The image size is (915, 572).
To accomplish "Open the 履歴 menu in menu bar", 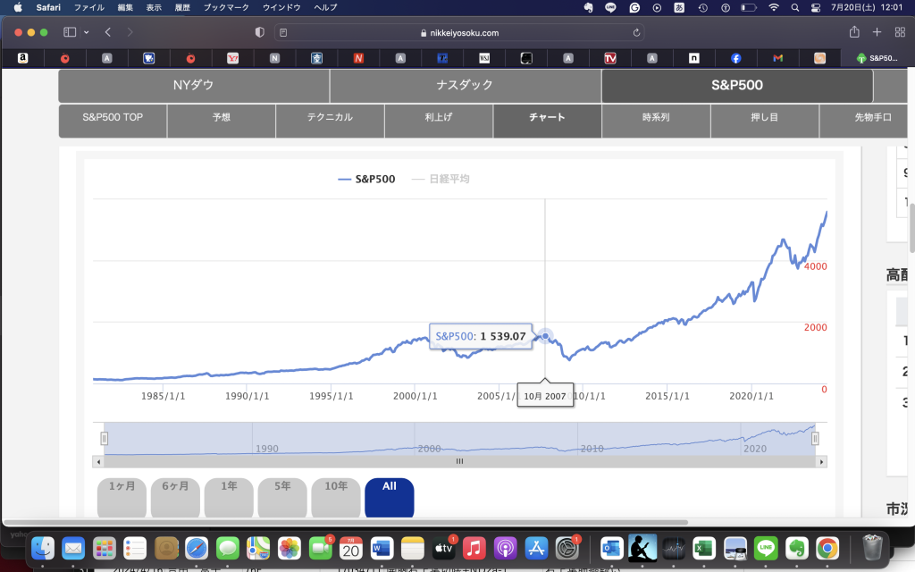I will coord(183,7).
